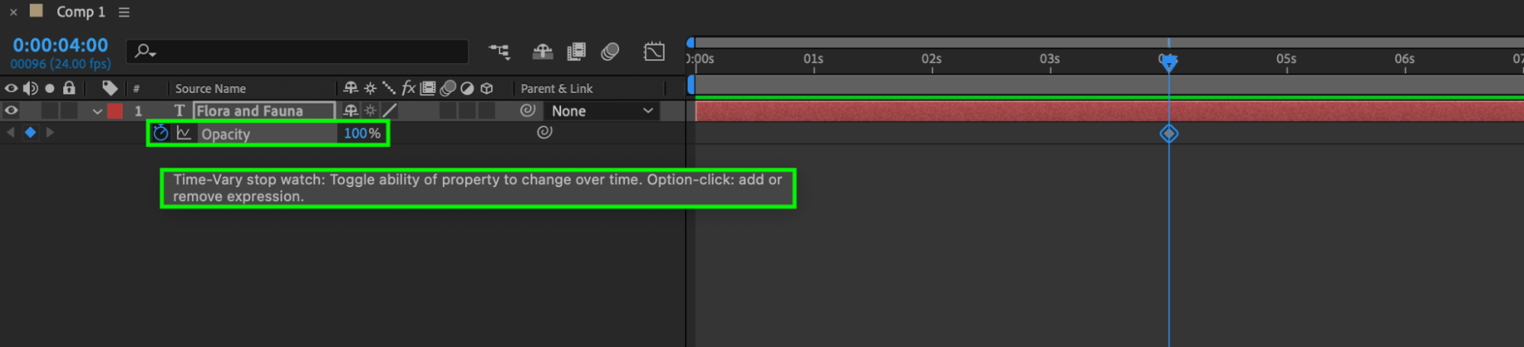Hide the Flora and Fauna layer
The height and width of the screenshot is (347, 1524).
pyautogui.click(x=11, y=110)
